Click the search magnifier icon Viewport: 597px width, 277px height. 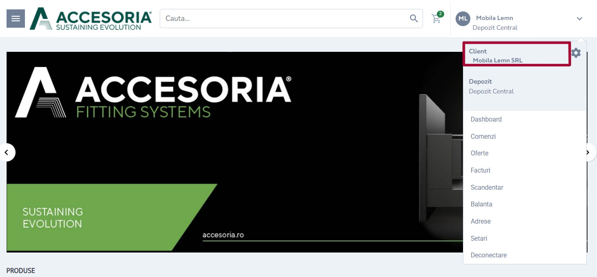pos(414,18)
